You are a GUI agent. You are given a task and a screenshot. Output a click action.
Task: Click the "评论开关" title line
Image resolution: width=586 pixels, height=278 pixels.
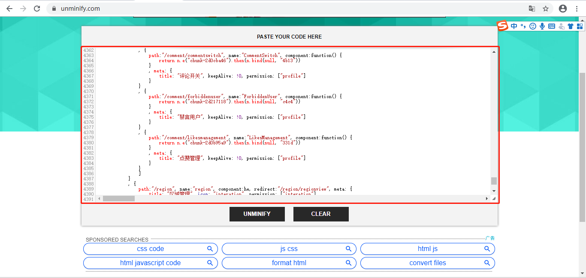(x=232, y=76)
